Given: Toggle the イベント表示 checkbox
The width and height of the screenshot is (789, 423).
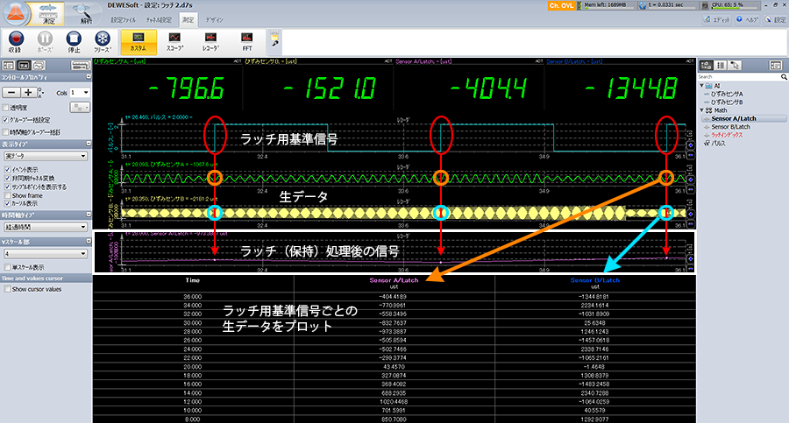Looking at the screenshot, I should point(8,170).
